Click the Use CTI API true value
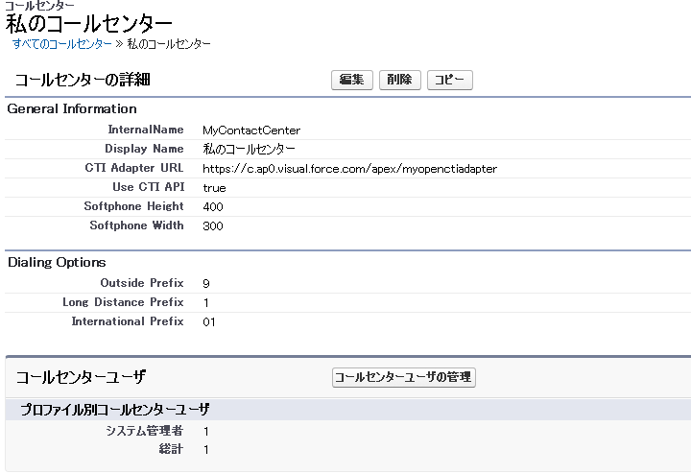The image size is (691, 474). tap(214, 188)
